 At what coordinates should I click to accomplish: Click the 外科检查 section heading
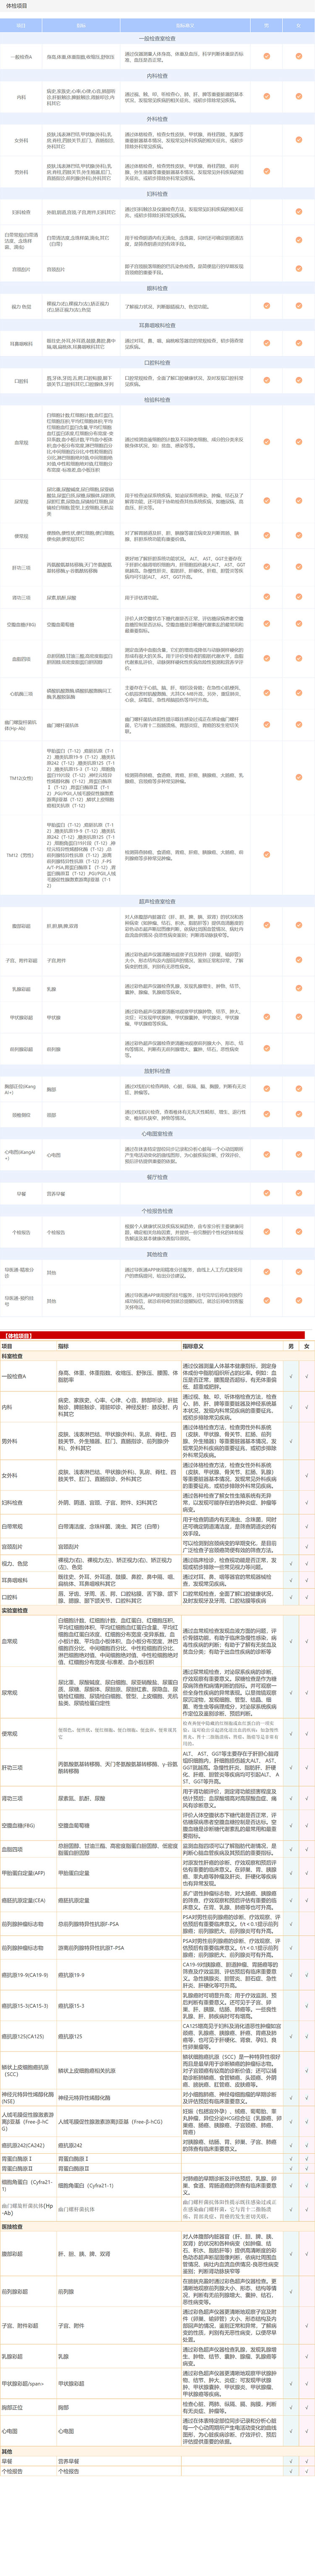pyautogui.click(x=157, y=119)
